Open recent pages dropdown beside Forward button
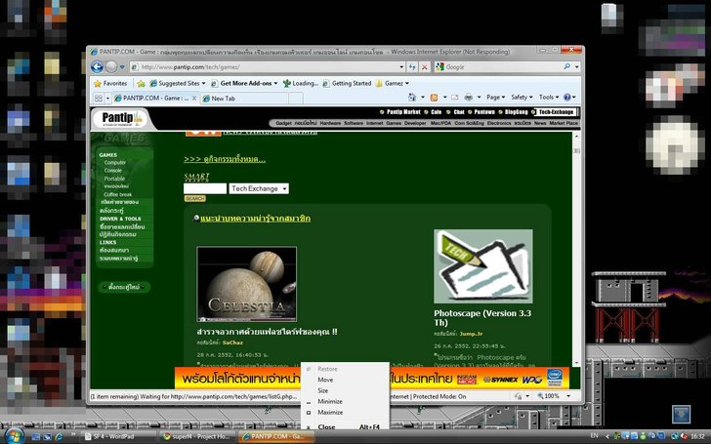Viewport: 711px width, 444px height. (x=122, y=67)
